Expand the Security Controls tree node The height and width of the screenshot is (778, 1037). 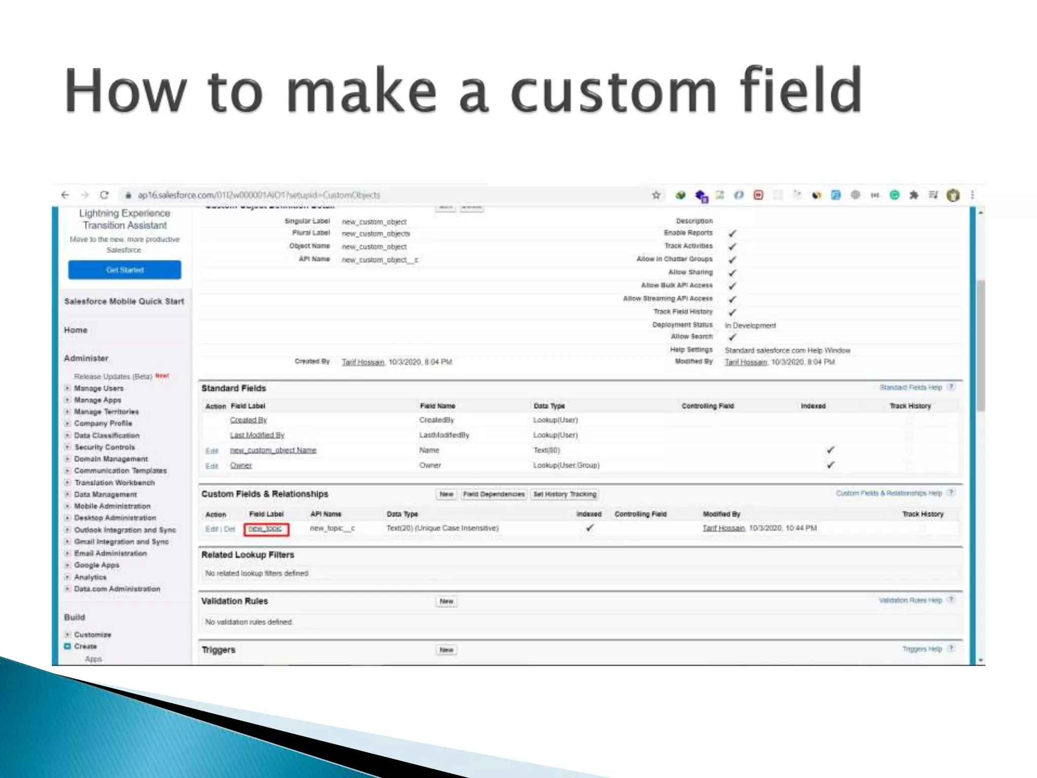click(67, 447)
